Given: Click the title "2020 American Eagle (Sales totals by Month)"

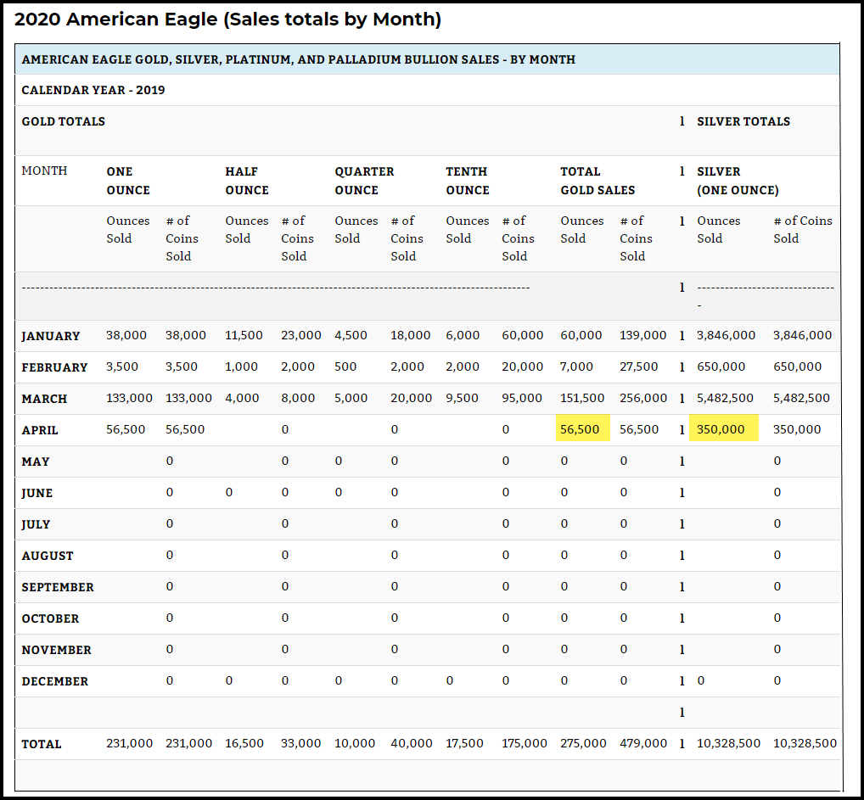Looking at the screenshot, I should coord(227,20).
